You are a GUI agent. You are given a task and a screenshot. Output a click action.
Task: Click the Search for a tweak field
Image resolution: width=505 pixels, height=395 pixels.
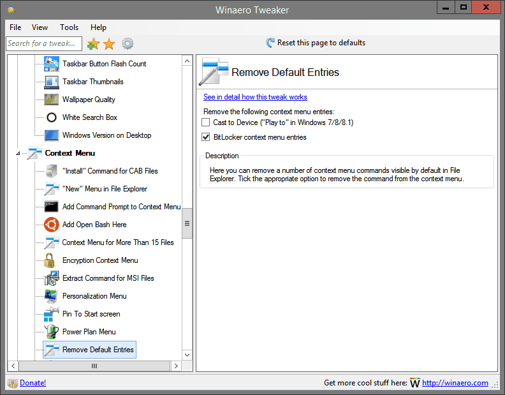point(44,43)
